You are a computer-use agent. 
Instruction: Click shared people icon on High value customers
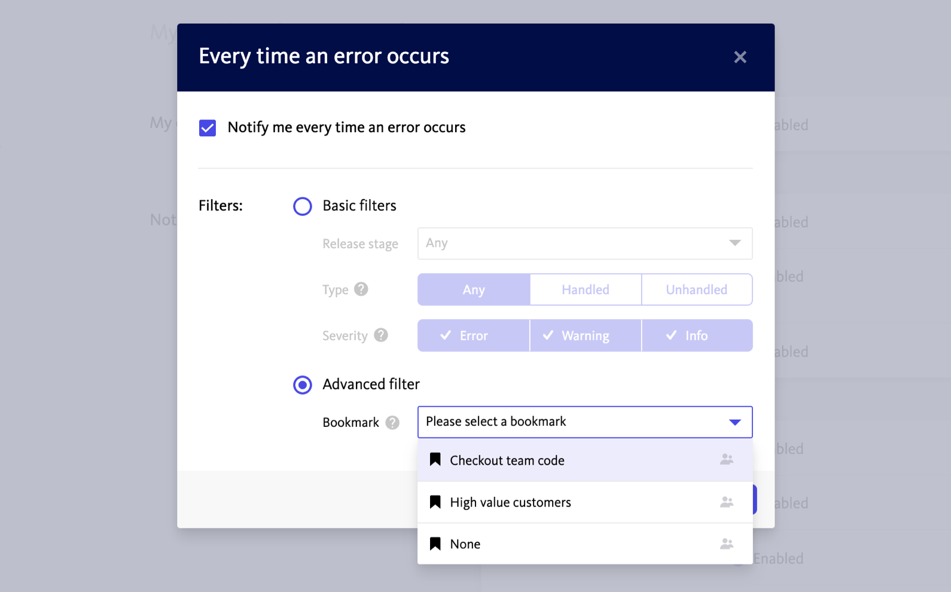(727, 502)
